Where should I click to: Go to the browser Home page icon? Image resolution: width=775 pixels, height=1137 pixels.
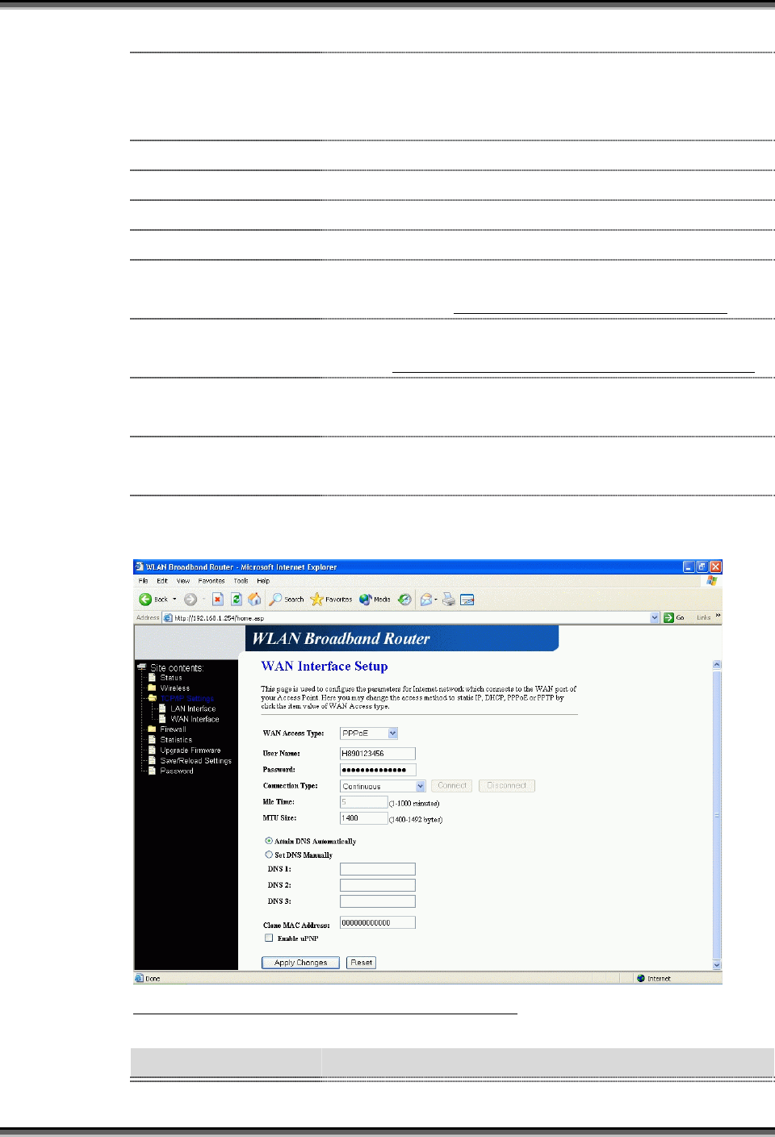[254, 600]
